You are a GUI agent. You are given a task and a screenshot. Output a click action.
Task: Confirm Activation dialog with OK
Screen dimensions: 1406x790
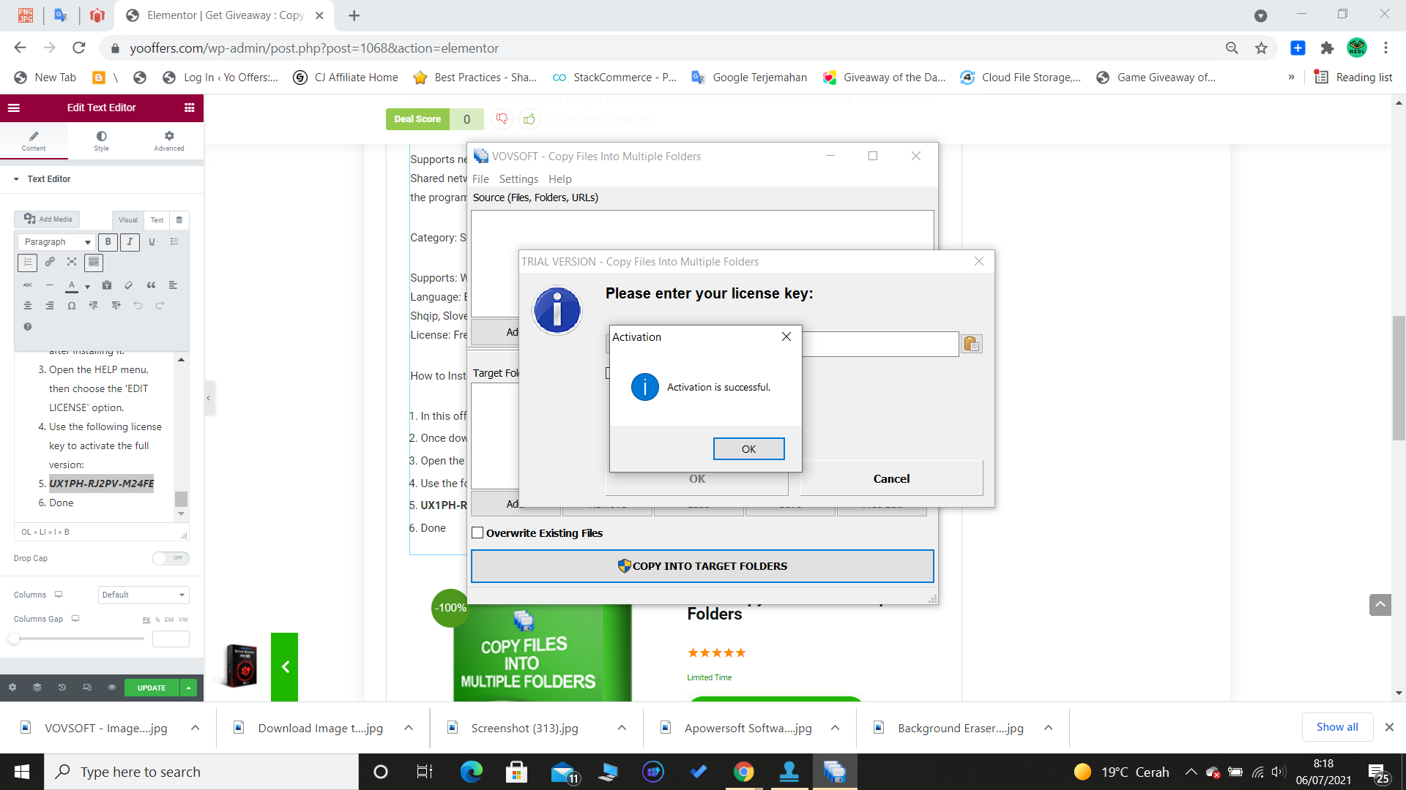(x=748, y=449)
